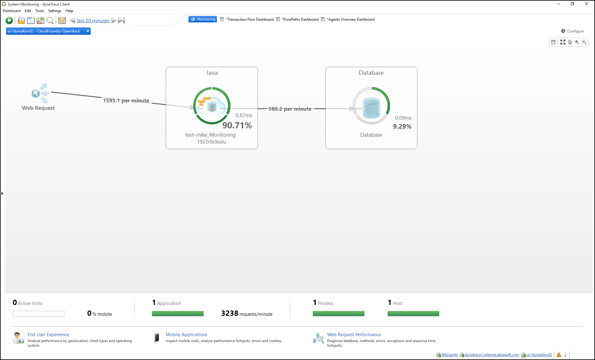Click the refresh arrows toolbar icon
The height and width of the screenshot is (360, 595).
pos(62,20)
